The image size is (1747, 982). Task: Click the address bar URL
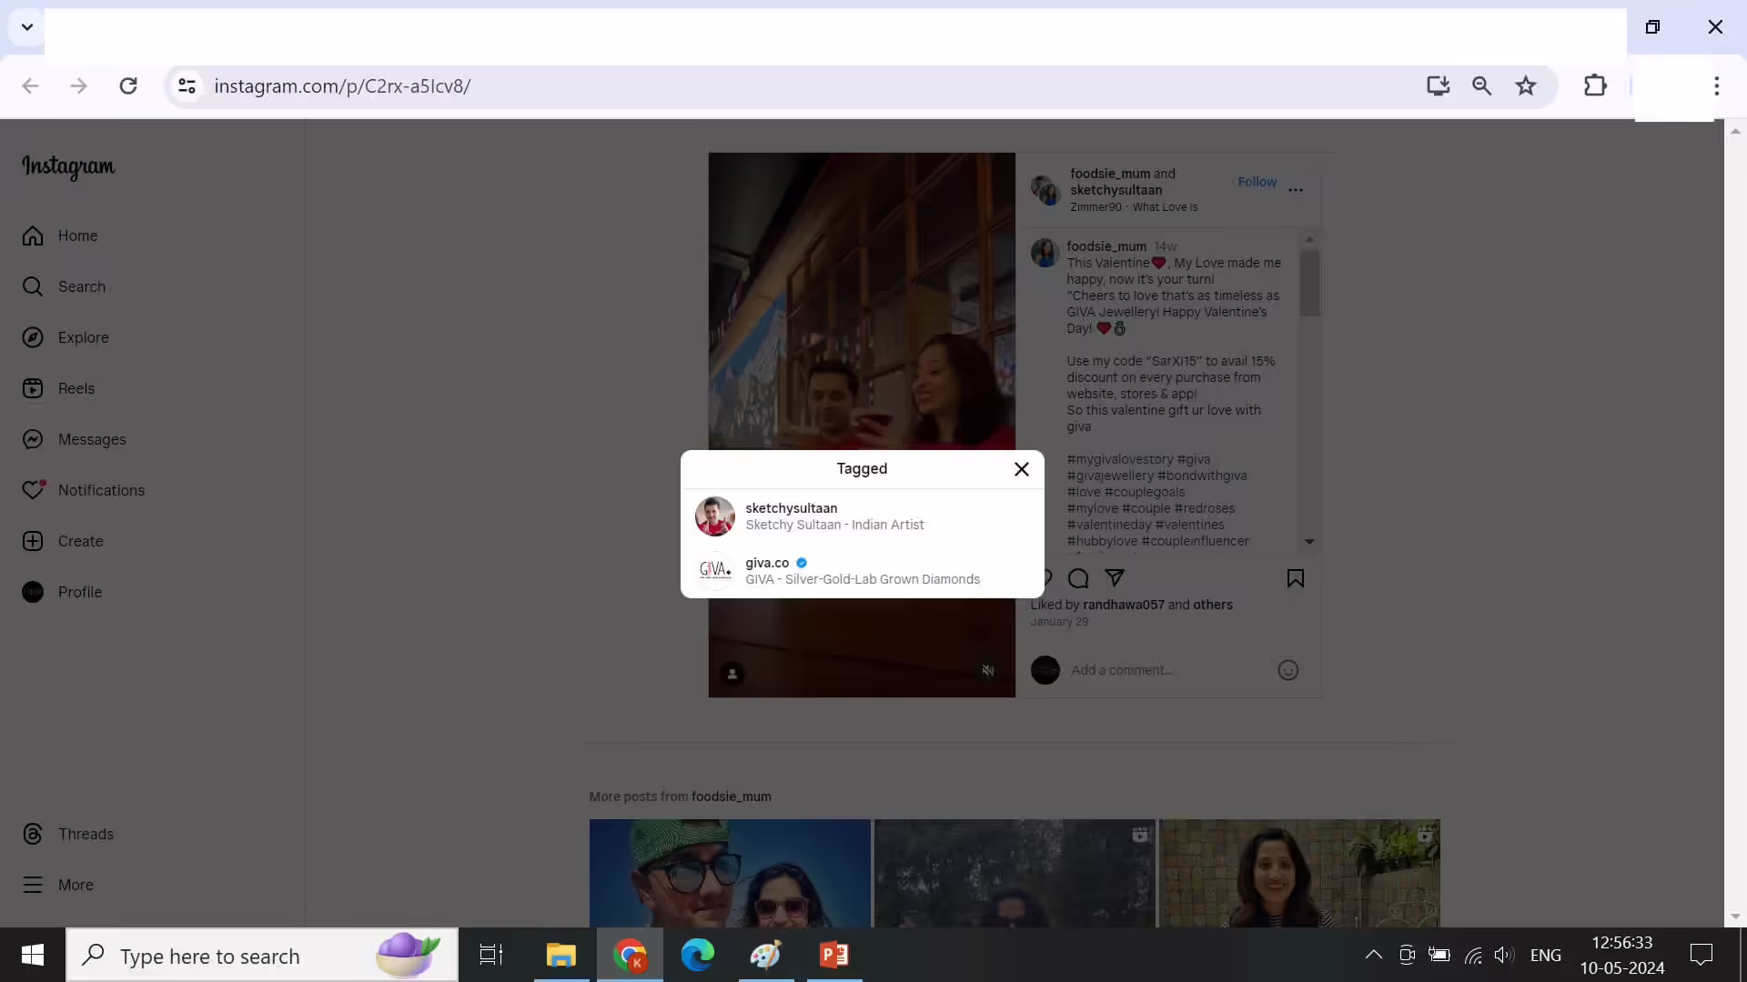342,85
